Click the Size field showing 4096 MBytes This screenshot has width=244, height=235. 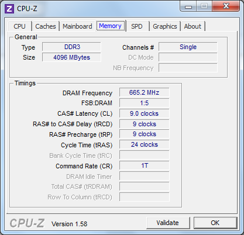pos(71,57)
